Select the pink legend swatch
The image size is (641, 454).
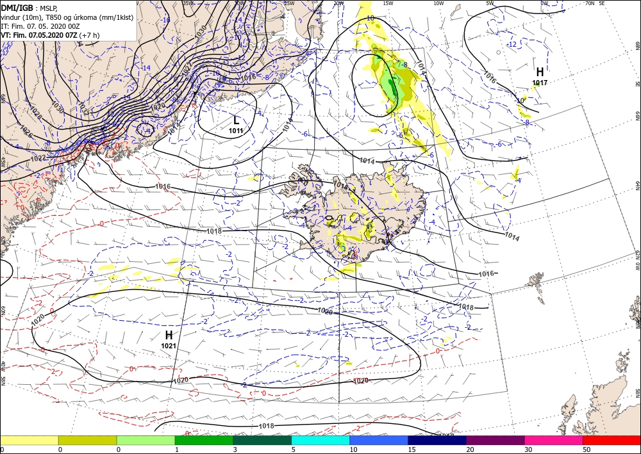554,440
